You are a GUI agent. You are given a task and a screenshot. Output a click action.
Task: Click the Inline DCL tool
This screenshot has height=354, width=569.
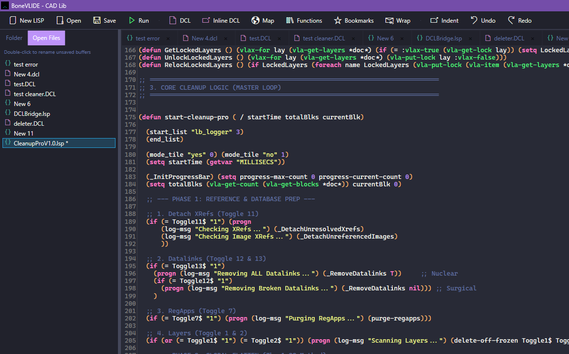tap(221, 21)
